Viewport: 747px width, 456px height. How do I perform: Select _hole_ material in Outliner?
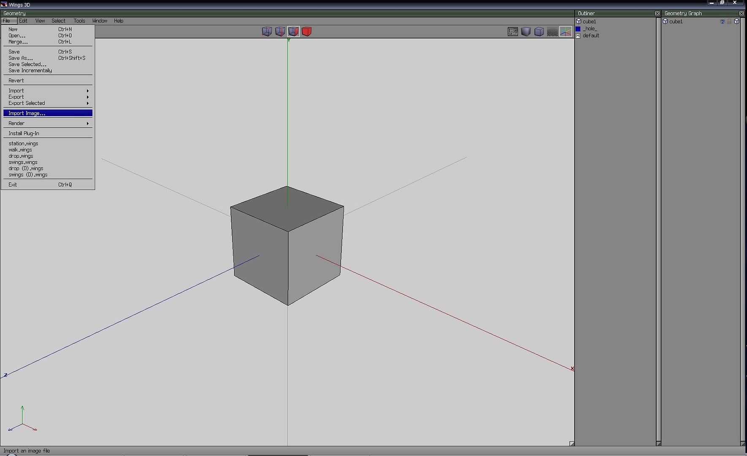pyautogui.click(x=590, y=29)
